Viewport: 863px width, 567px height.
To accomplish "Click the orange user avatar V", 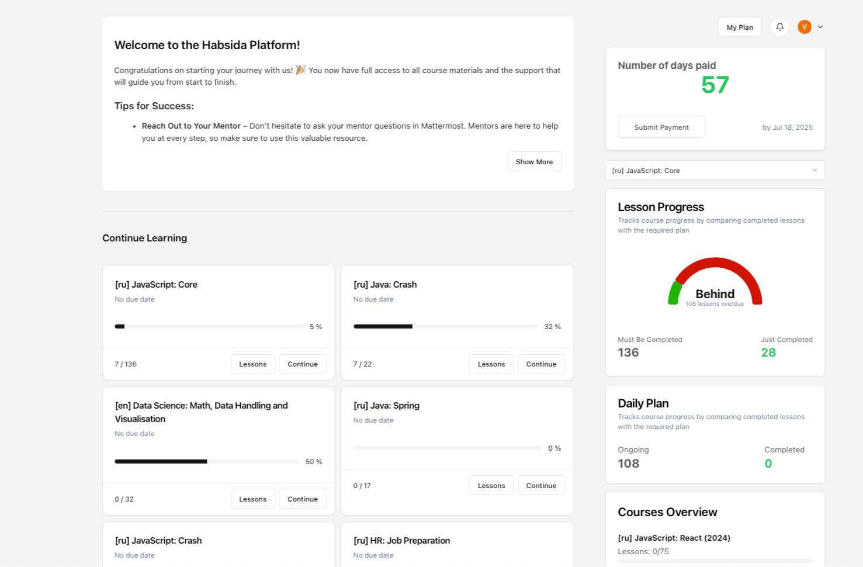I will coord(804,27).
